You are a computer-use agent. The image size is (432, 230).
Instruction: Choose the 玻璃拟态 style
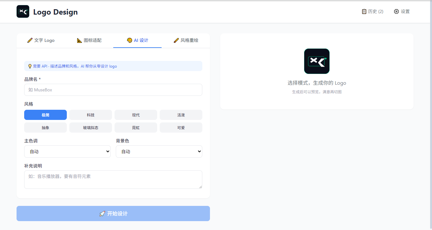[x=91, y=128]
